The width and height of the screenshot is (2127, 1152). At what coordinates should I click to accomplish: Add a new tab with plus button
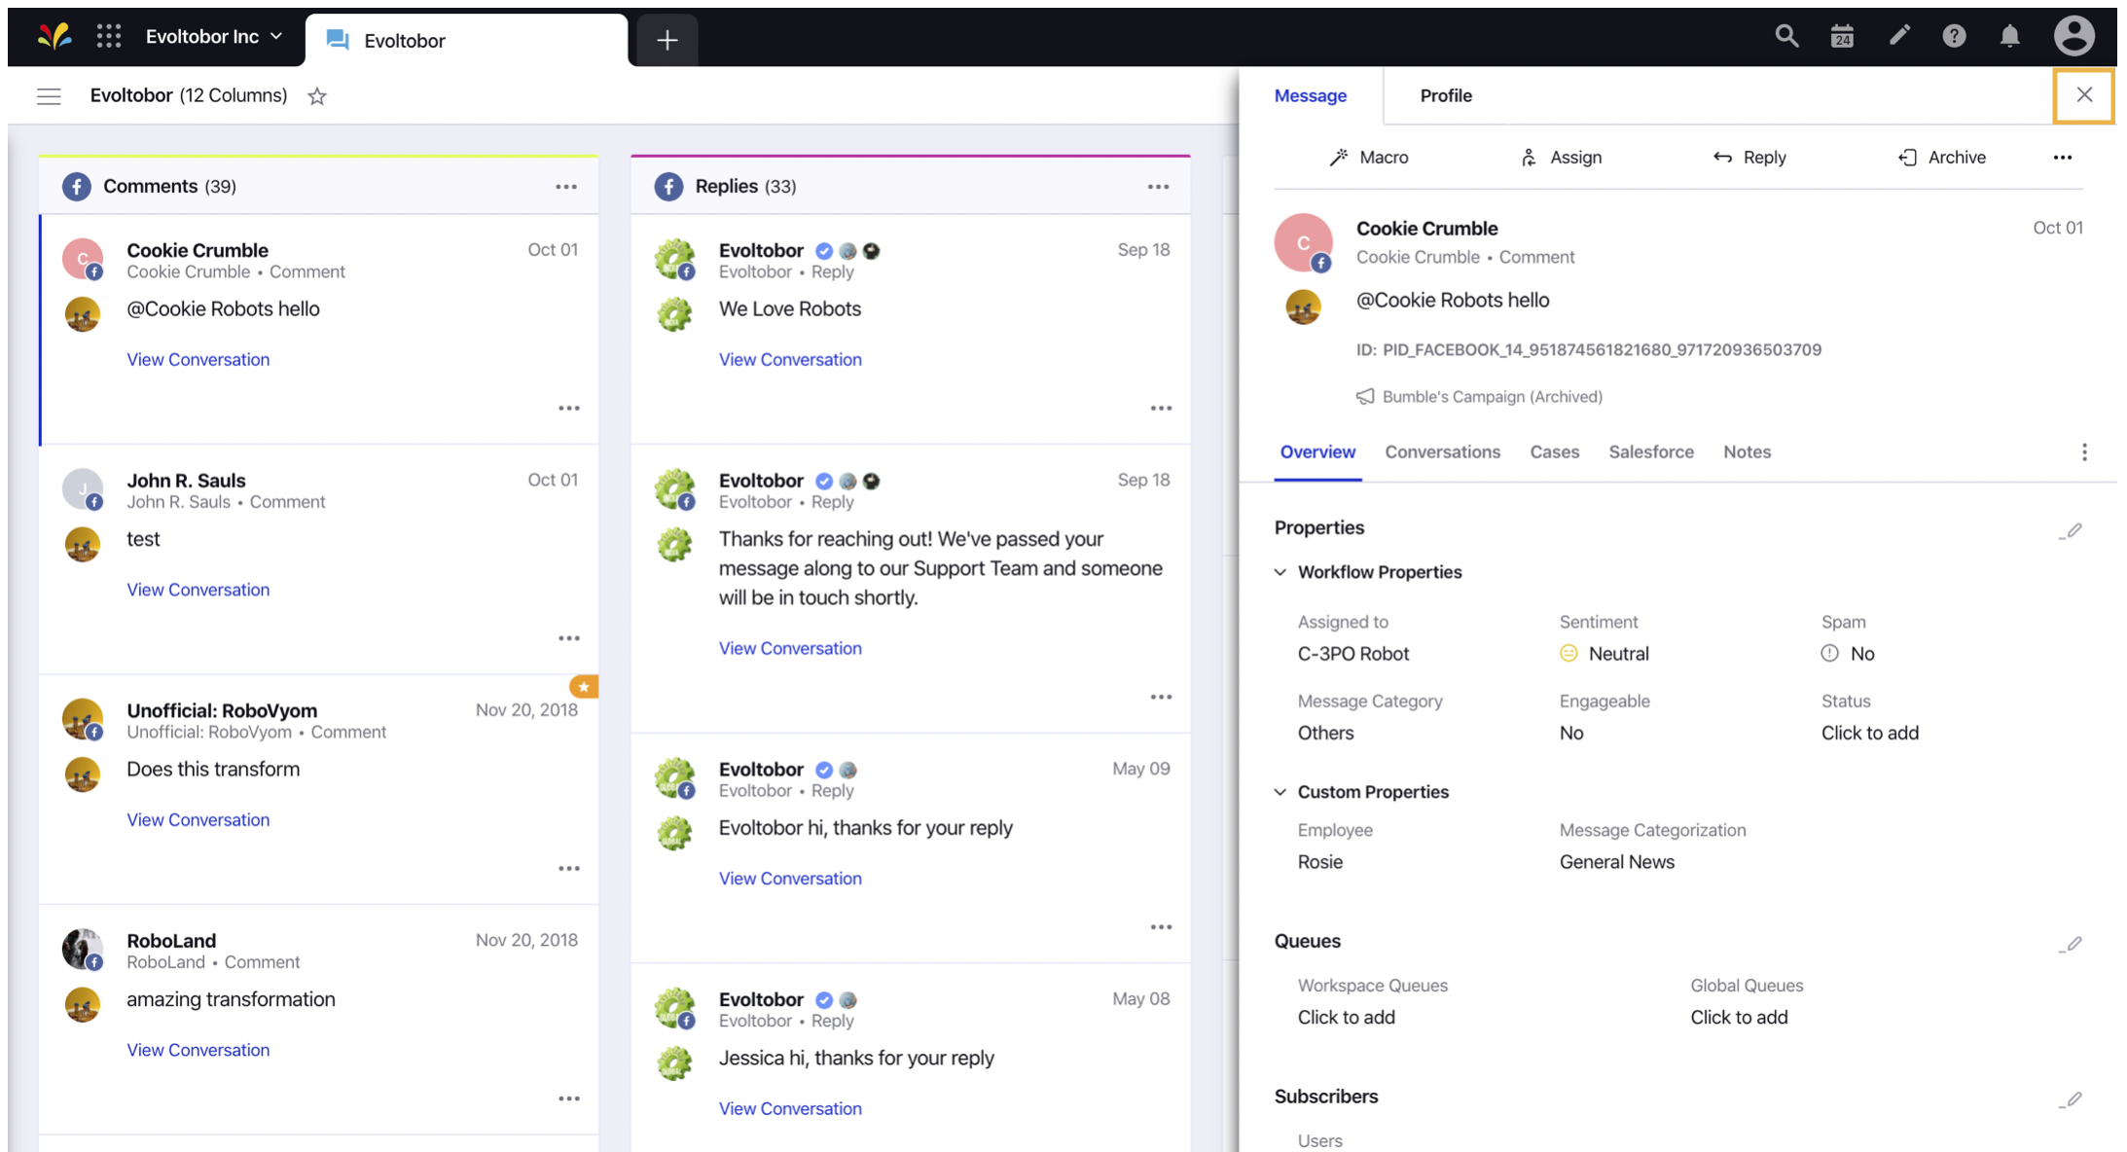tap(667, 40)
